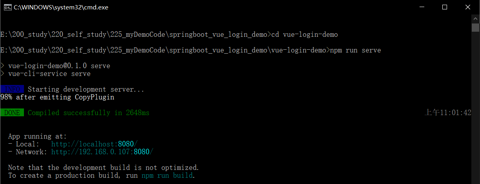Screen dimensions: 480x184
Task: Maximize the command prompt window
Action: (445, 7)
